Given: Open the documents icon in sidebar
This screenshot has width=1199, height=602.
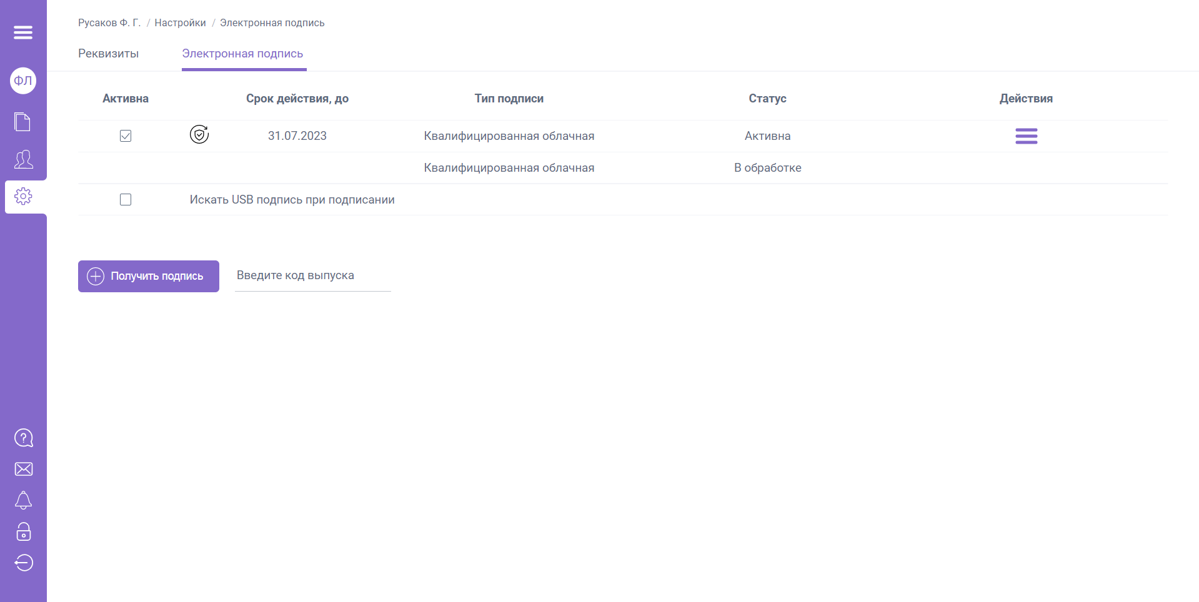Looking at the screenshot, I should [23, 122].
